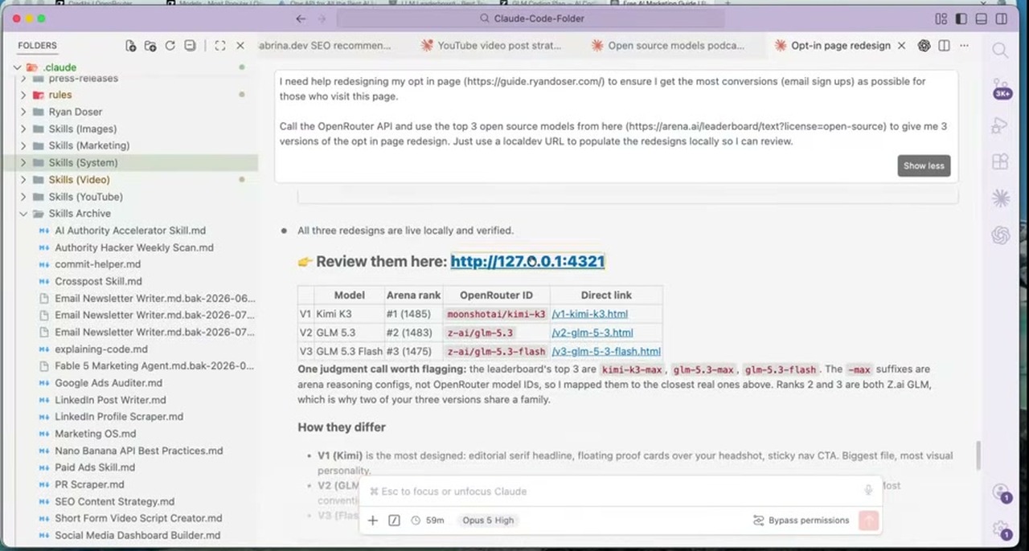Open the more actions ellipsis menu
The height and width of the screenshot is (551, 1029).
964,46
